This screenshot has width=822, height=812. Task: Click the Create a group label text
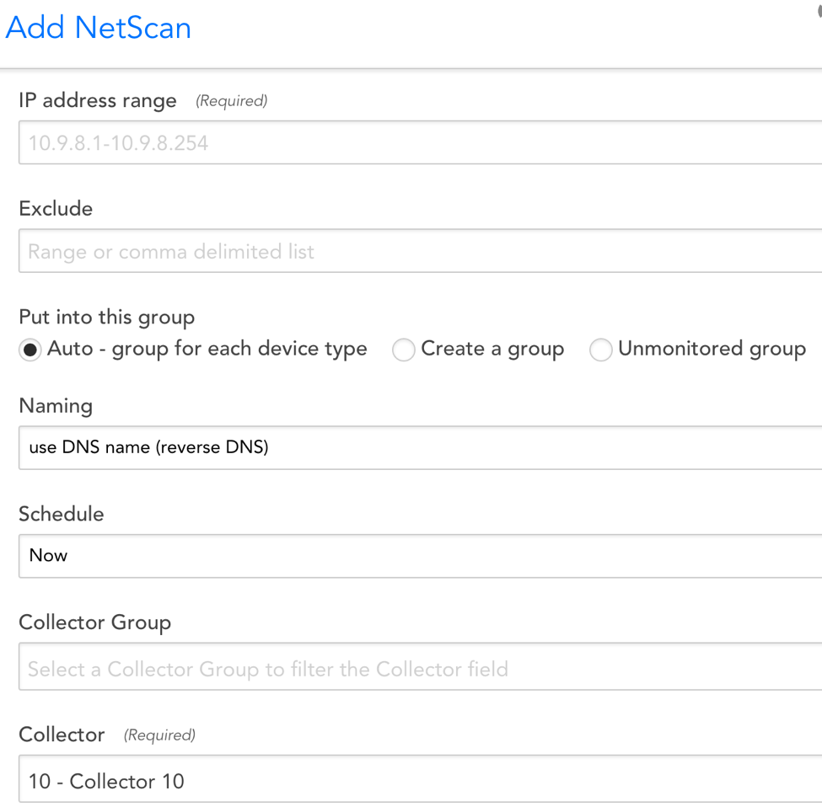coord(492,349)
